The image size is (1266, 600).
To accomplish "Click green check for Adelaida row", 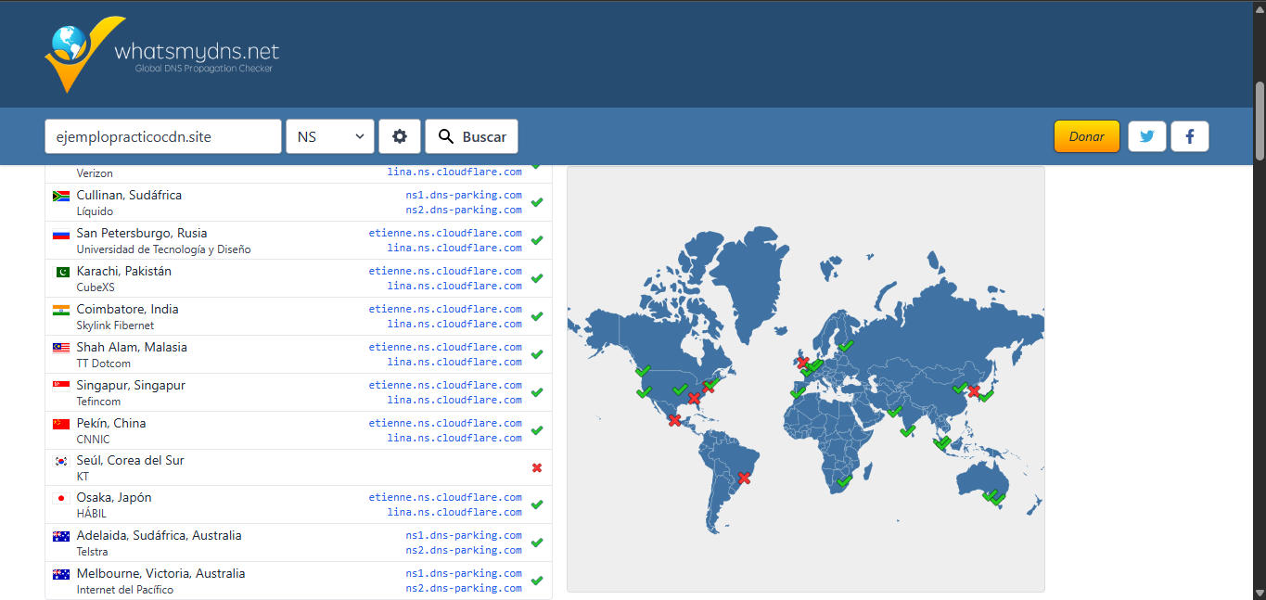I will (537, 543).
